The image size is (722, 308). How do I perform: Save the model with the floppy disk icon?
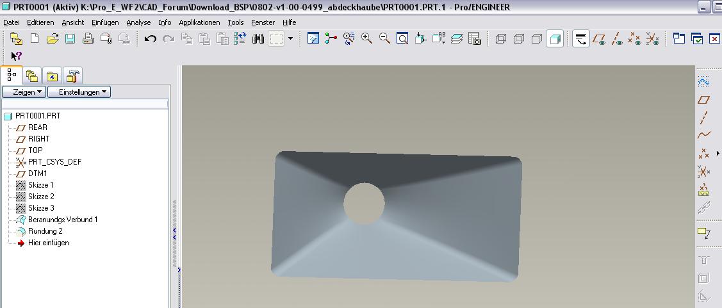70,39
